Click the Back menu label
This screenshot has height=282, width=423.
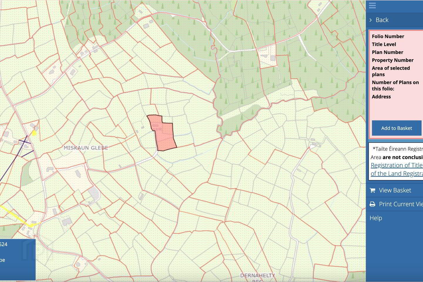click(x=382, y=20)
